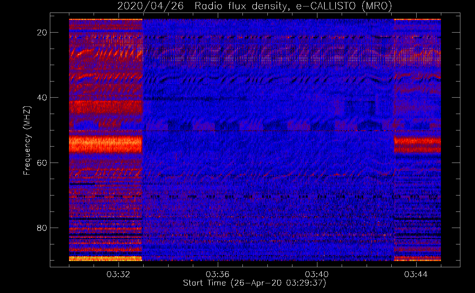
Task: Click the 'Start Time (26-Apr-20 03:29:37)' label
Action: click(x=255, y=283)
